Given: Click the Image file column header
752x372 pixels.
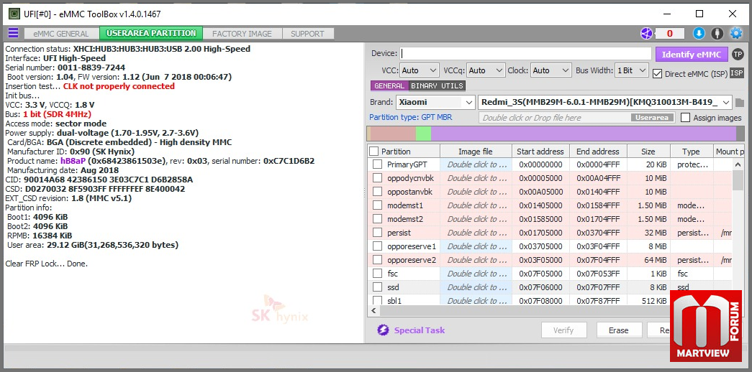Looking at the screenshot, I should click(x=476, y=152).
